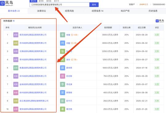
Task: Click the 2025-02-21 date cell
Action: tap(142, 101)
